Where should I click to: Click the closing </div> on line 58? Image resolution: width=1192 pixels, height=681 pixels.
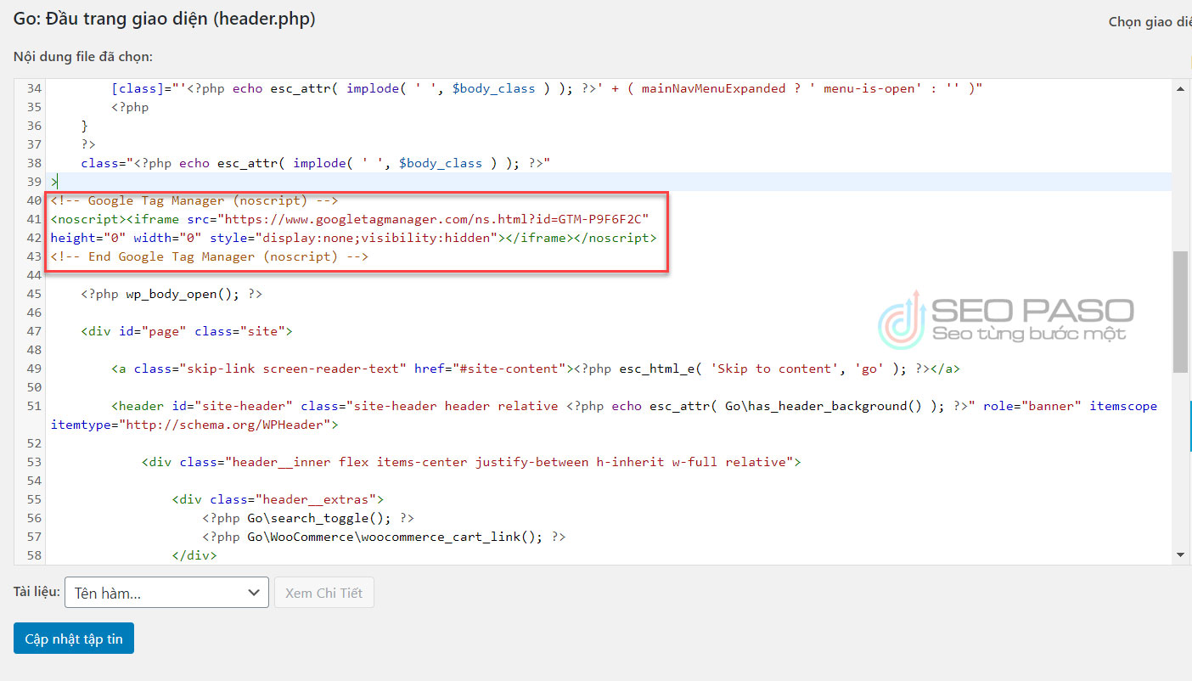pyautogui.click(x=194, y=555)
